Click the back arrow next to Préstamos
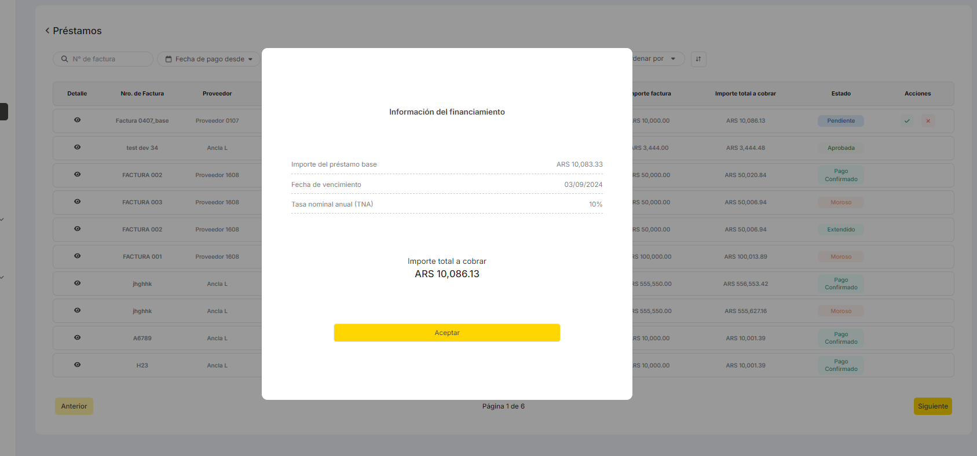 pyautogui.click(x=47, y=31)
